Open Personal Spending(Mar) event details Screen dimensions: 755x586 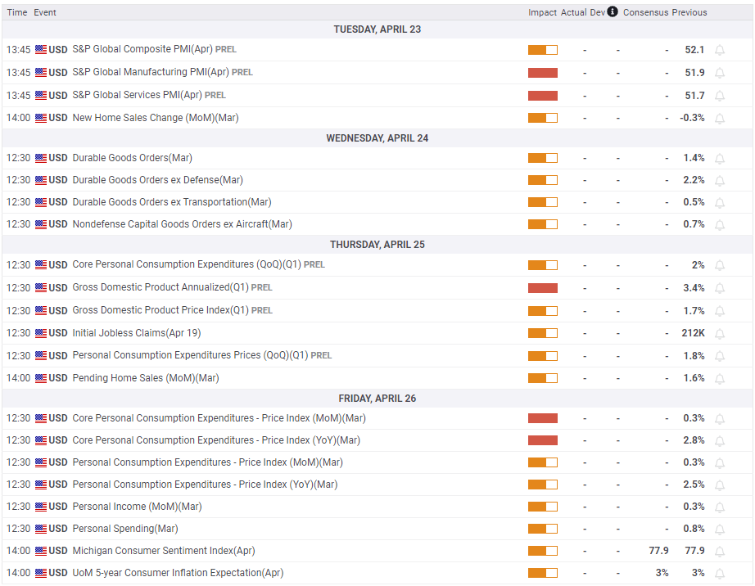point(125,528)
